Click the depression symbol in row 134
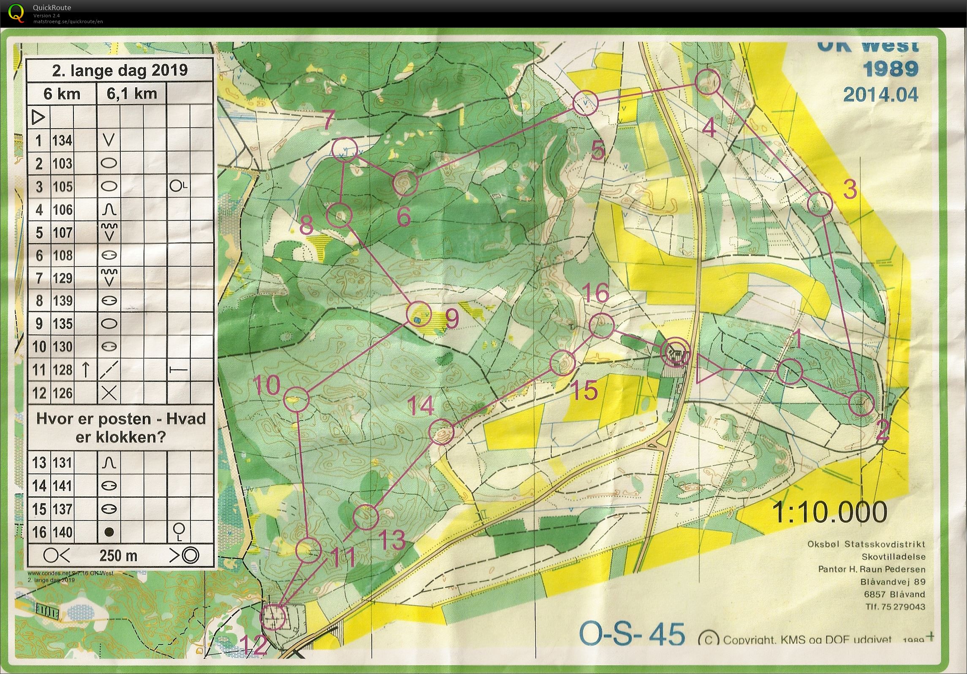This screenshot has height=674, width=967. [x=109, y=140]
